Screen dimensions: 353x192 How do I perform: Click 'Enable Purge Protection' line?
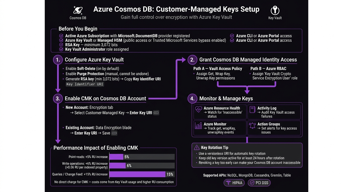pos(107,74)
